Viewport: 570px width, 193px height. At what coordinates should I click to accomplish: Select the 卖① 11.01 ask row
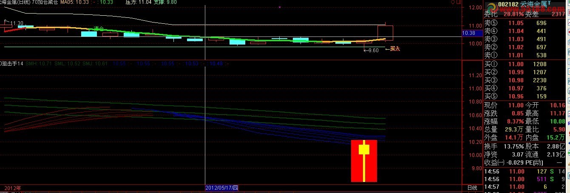525,55
